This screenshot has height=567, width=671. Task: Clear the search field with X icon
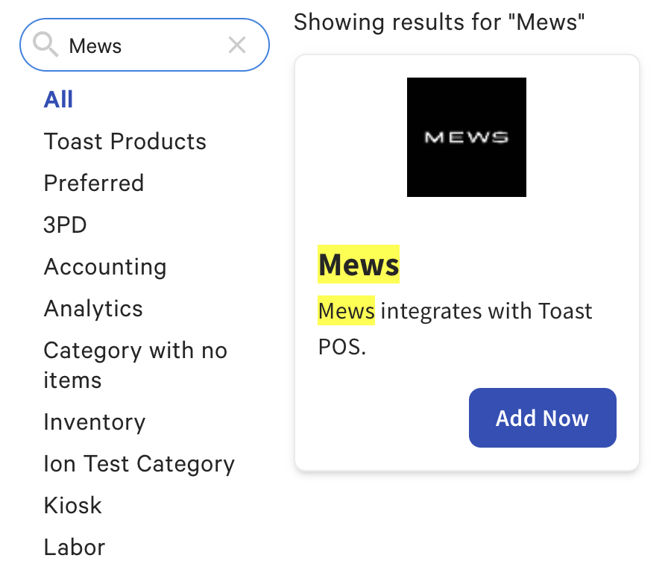(237, 46)
